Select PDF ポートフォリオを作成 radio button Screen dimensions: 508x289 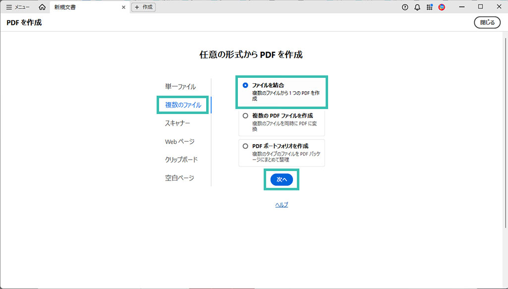(x=245, y=146)
